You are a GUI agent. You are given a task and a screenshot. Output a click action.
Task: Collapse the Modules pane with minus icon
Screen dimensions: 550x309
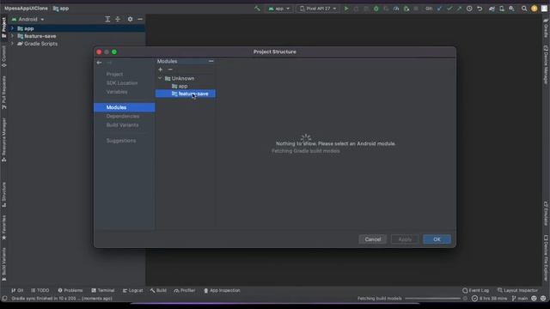[x=211, y=61]
